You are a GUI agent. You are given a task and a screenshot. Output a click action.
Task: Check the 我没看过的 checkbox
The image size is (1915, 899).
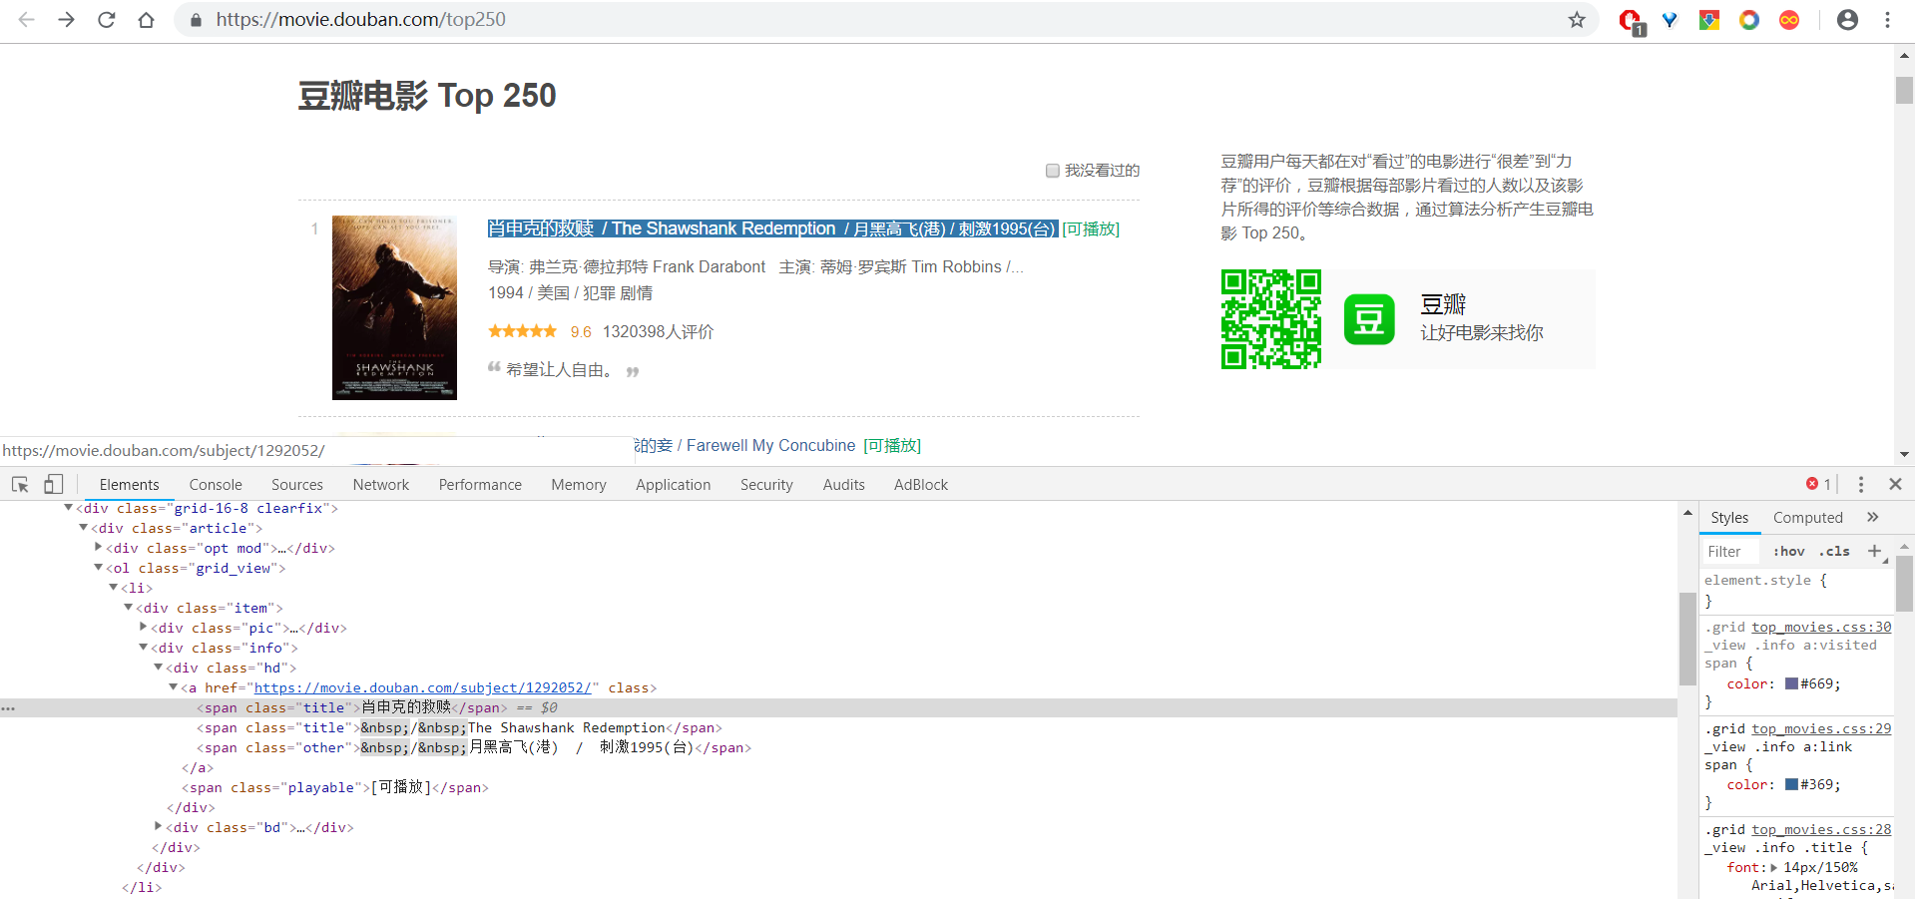pyautogui.click(x=1052, y=171)
